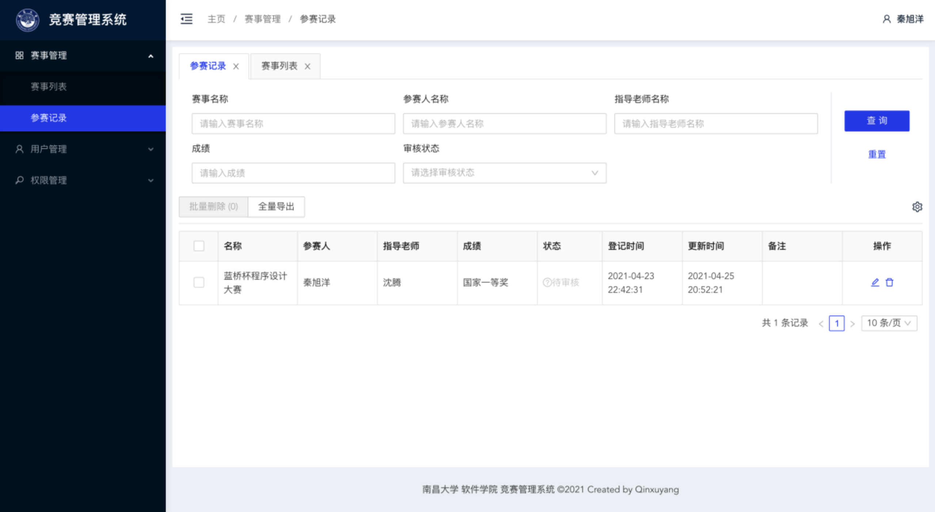Toggle the select-all checkbox in table header
The image size is (935, 512).
(x=199, y=246)
